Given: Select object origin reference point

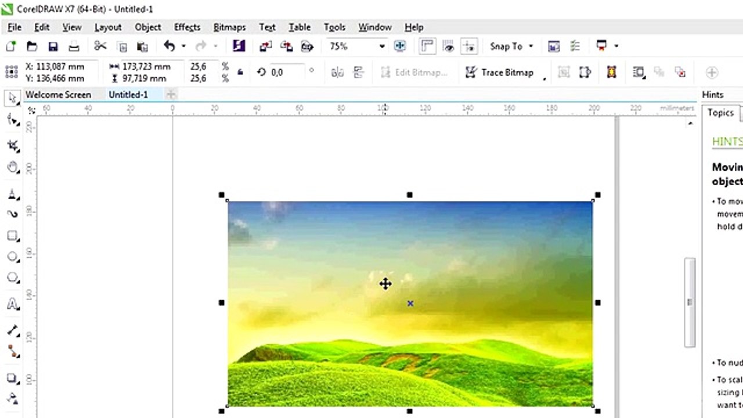Looking at the screenshot, I should 11,72.
